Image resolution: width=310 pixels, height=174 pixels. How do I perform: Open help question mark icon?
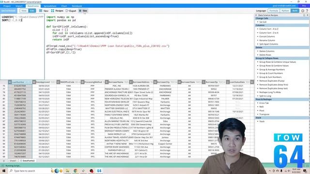(x=307, y=11)
